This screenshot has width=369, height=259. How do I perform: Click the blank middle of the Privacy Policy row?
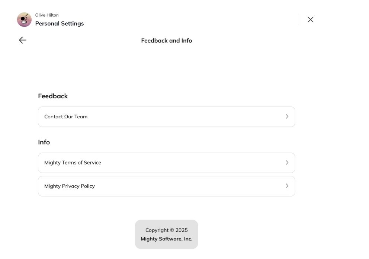(186, 186)
